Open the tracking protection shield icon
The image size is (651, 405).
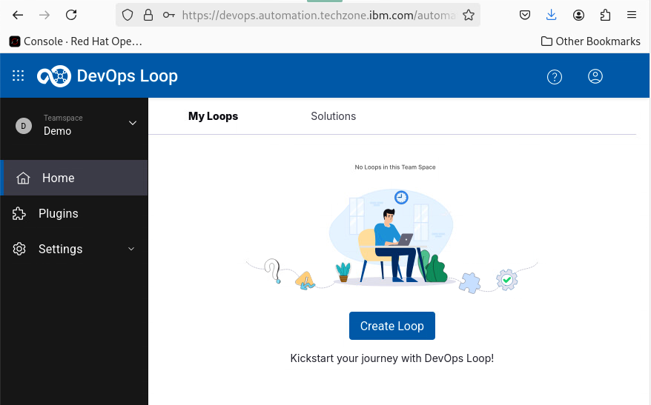[x=128, y=16]
